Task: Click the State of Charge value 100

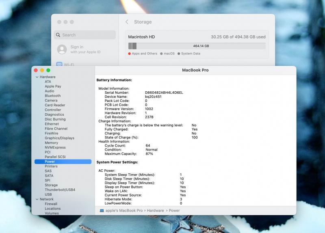Action: (x=195, y=137)
